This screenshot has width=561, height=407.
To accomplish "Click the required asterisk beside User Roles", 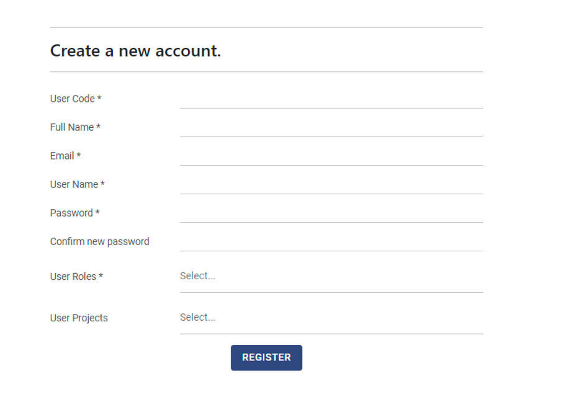I will [x=101, y=277].
